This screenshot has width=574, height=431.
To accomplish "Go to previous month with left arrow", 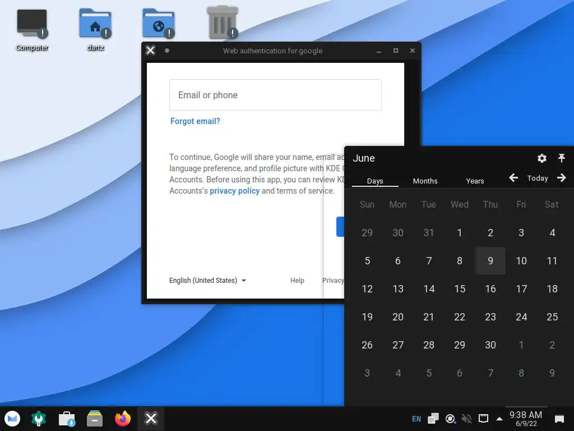I will coord(513,178).
